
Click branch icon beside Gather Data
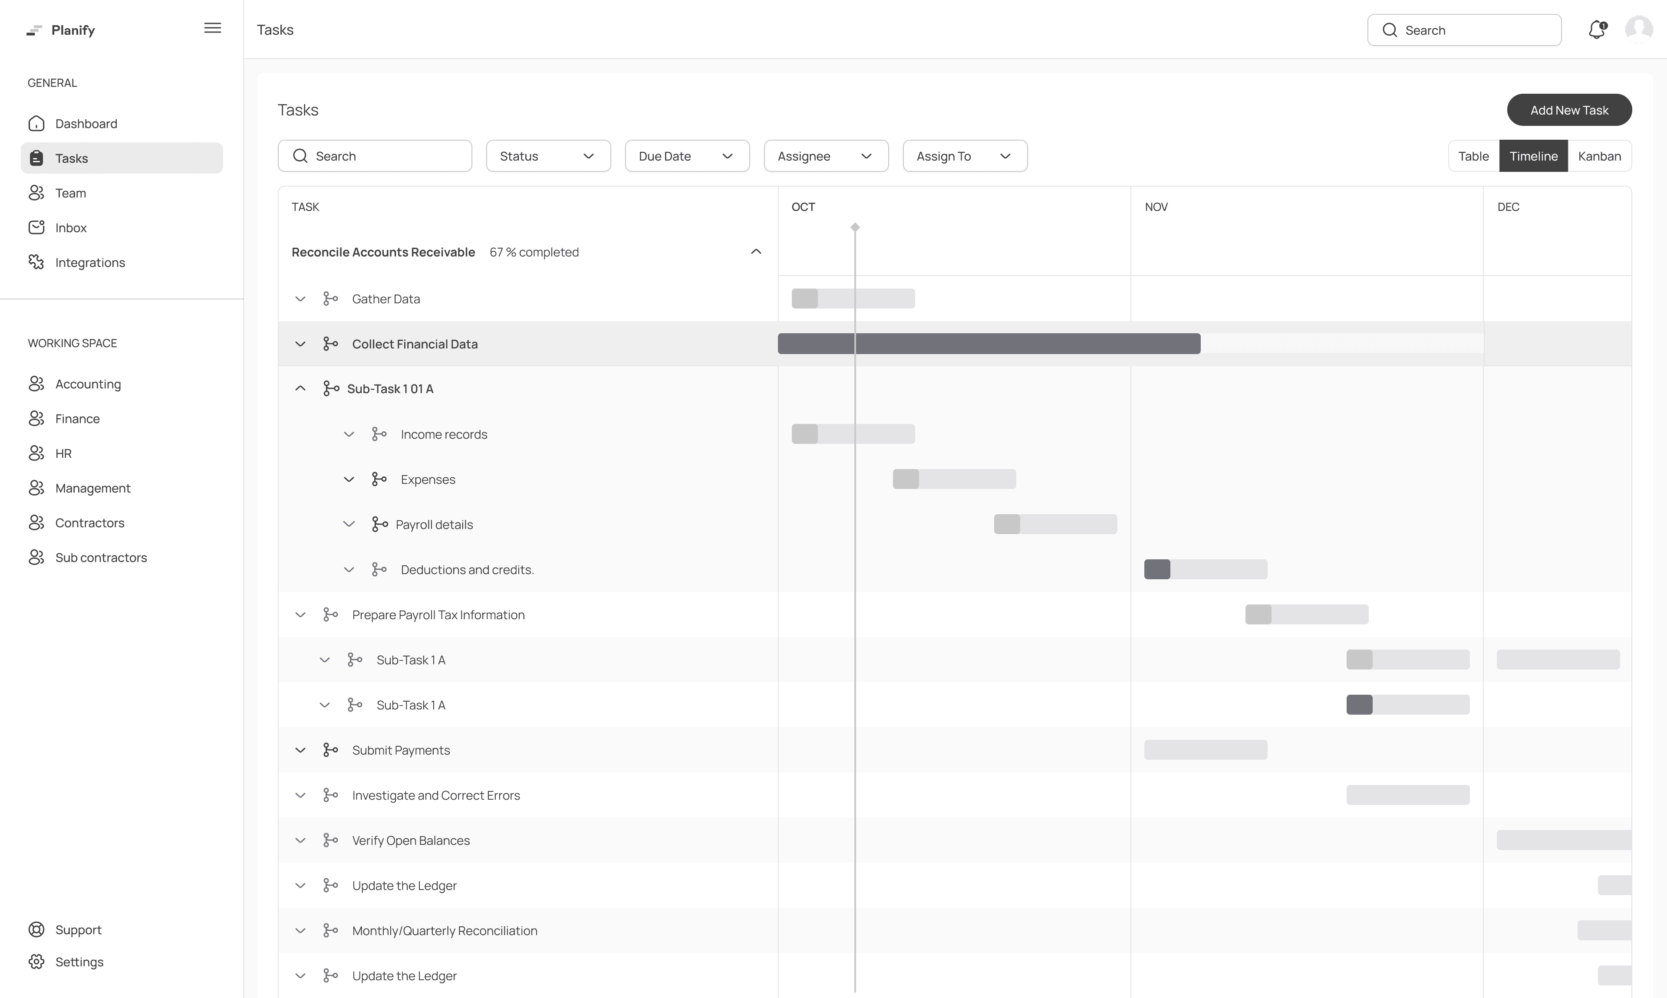pyautogui.click(x=330, y=299)
